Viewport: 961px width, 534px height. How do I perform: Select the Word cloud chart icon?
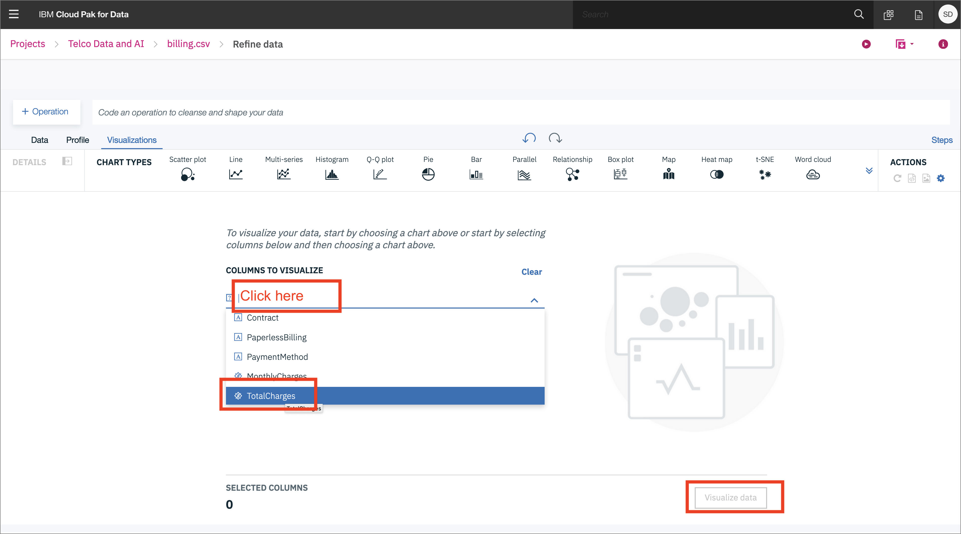click(812, 174)
